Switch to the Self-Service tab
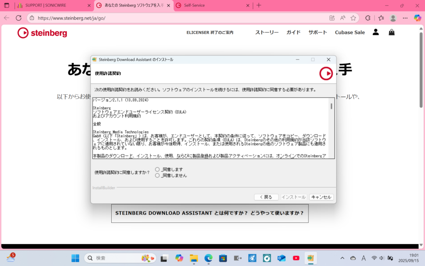Image resolution: width=425 pixels, height=266 pixels. [x=212, y=5]
